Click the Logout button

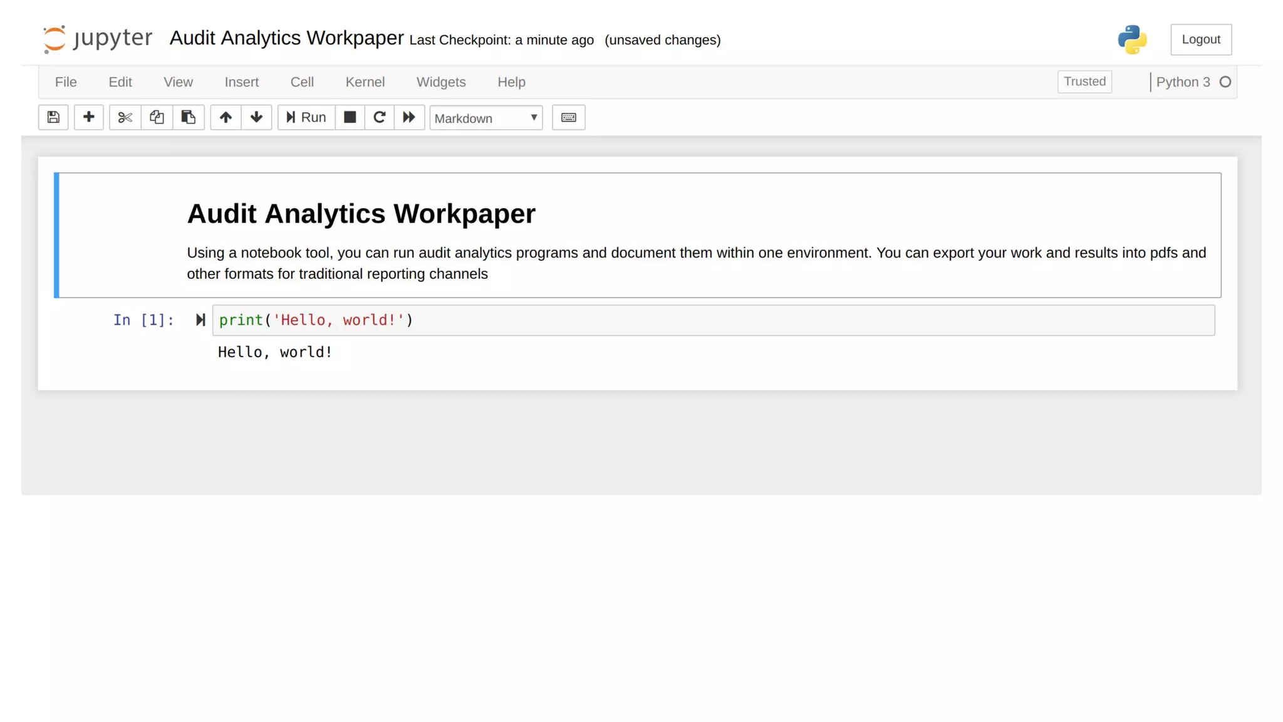[x=1200, y=39]
